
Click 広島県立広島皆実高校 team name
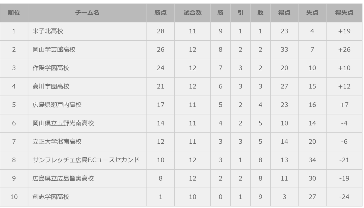(63, 179)
